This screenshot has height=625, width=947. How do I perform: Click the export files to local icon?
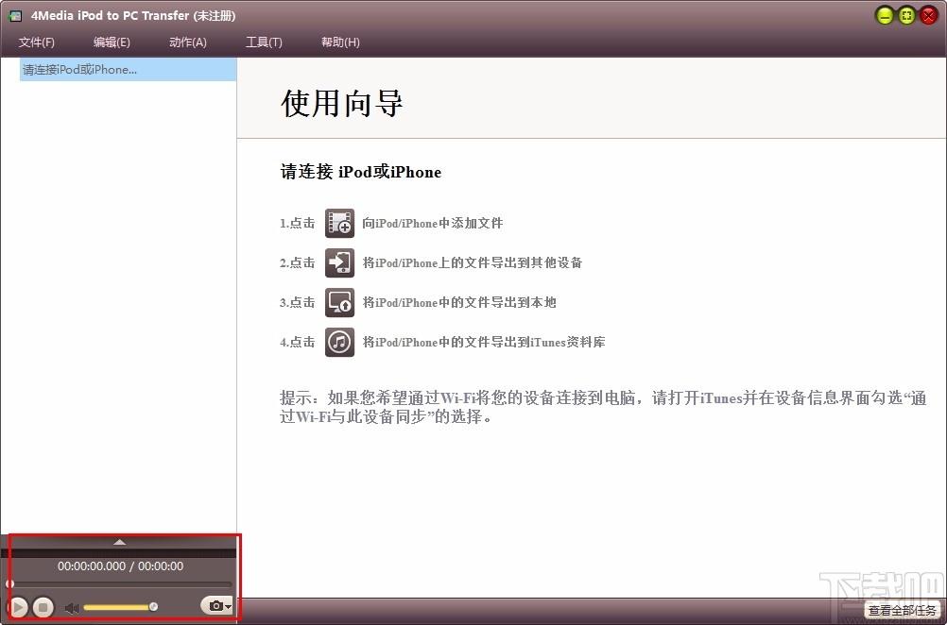pos(339,302)
